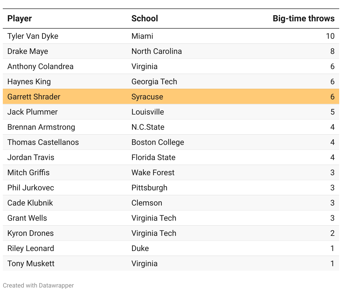
Task: Click Brennan Armstrong's name
Action: pos(41,127)
